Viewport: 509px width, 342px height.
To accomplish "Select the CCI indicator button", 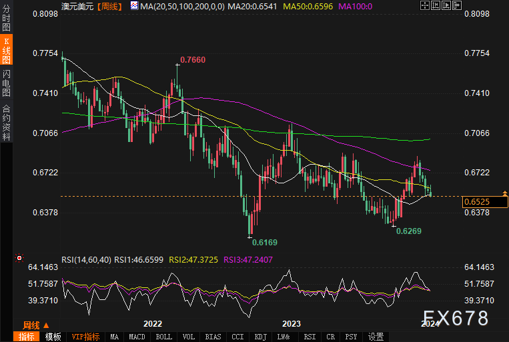I will coord(237,337).
